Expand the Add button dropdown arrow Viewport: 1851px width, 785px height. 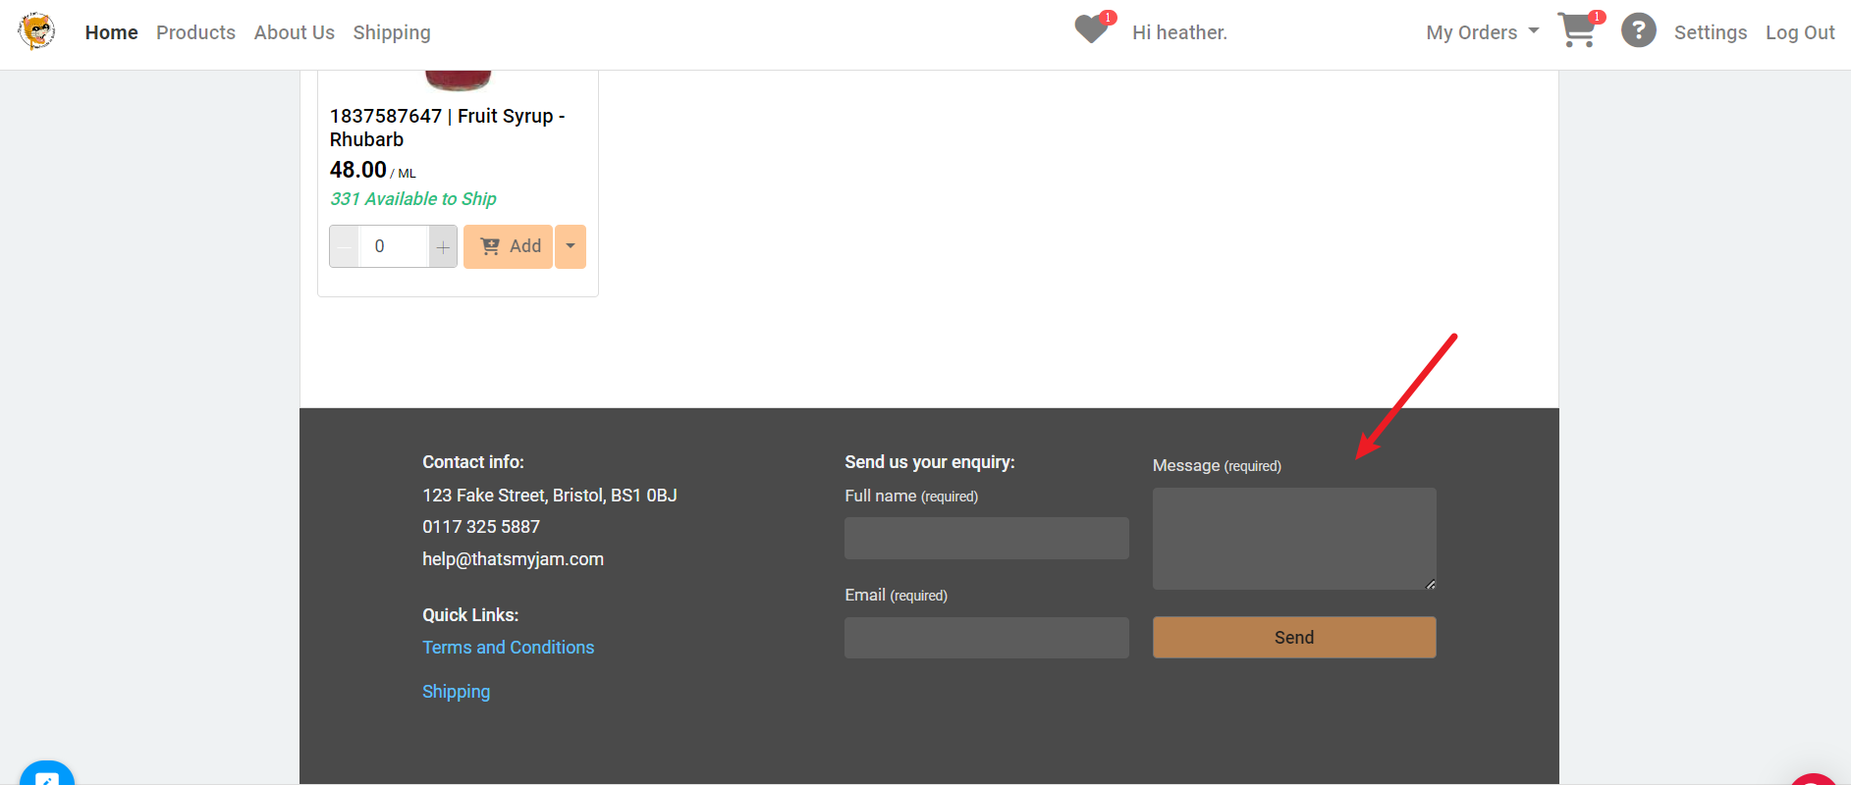click(571, 246)
